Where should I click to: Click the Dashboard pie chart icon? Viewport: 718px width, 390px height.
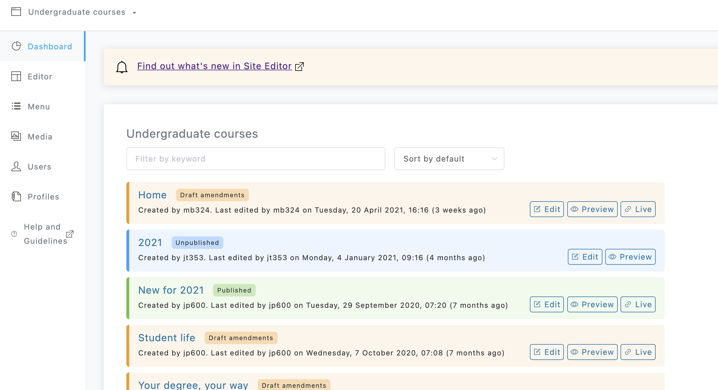[16, 46]
